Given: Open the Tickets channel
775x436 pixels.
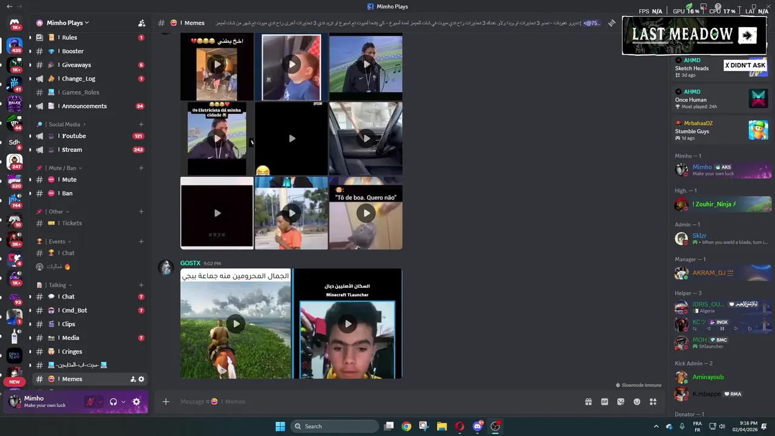Looking at the screenshot, I should point(90,223).
